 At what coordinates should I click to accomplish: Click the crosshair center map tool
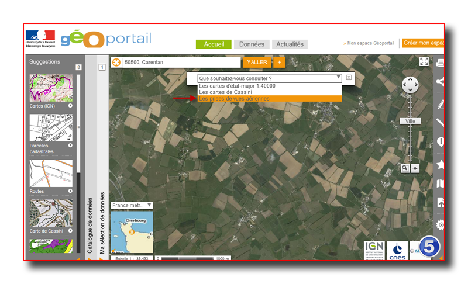click(415, 168)
